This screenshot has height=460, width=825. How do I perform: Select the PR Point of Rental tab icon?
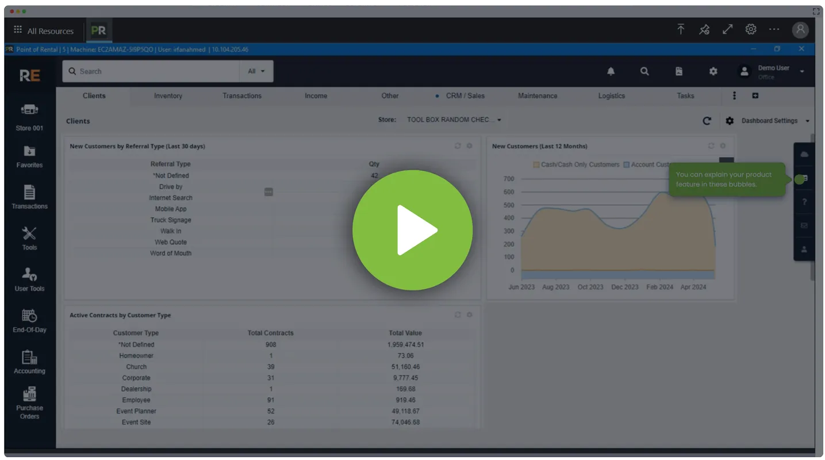(x=98, y=30)
